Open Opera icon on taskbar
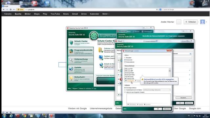The height and width of the screenshot is (118, 210). (18, 116)
